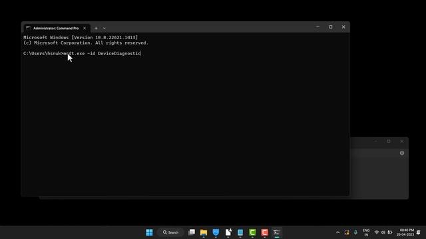Expand the new-tab profile dropdown arrow
426x239 pixels.
coord(105,28)
